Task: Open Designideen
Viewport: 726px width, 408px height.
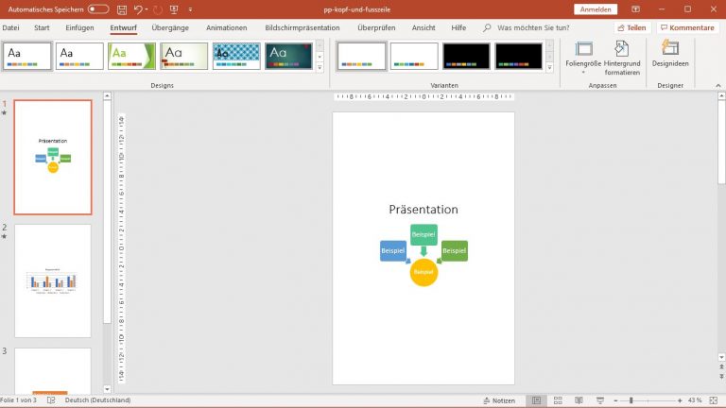Action: (670, 54)
